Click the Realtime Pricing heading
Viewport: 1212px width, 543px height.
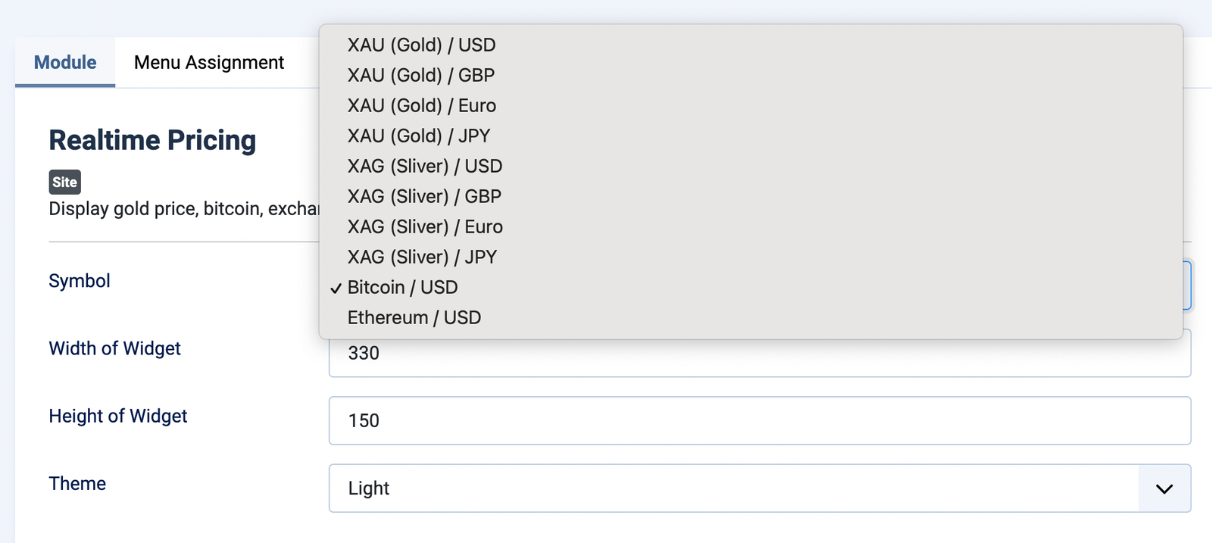[x=152, y=140]
